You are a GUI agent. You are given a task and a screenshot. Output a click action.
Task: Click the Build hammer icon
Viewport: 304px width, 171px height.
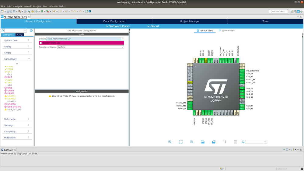pyautogui.click(x=19, y=11)
